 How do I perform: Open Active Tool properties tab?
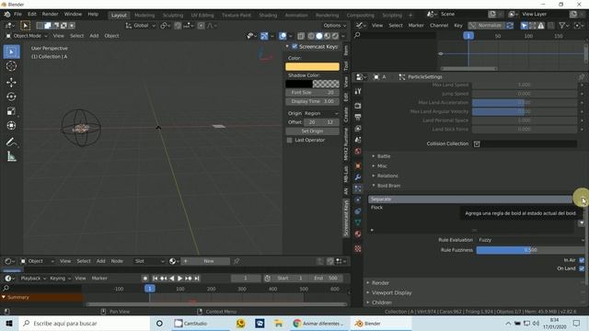[x=358, y=91]
